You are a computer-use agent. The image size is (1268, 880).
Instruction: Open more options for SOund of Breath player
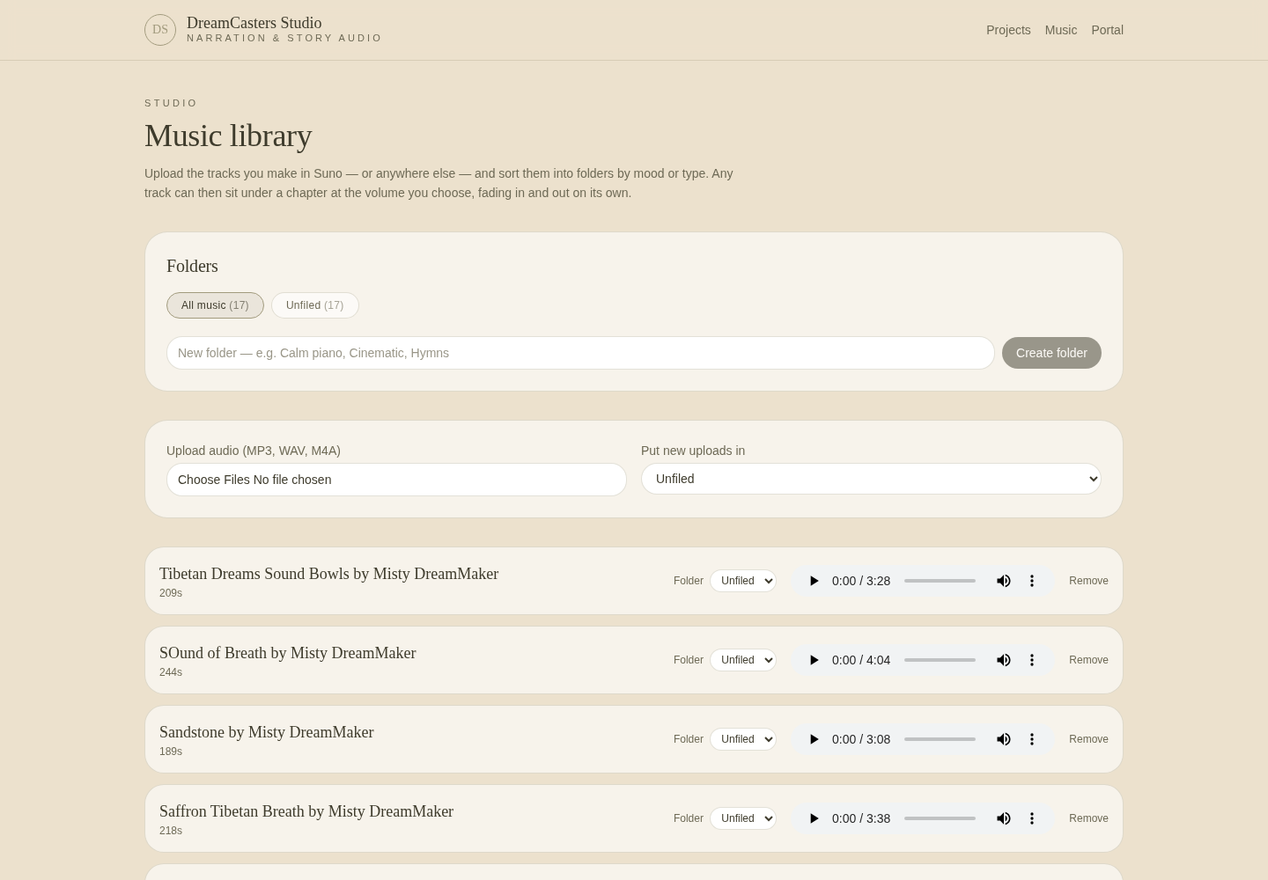point(1032,660)
